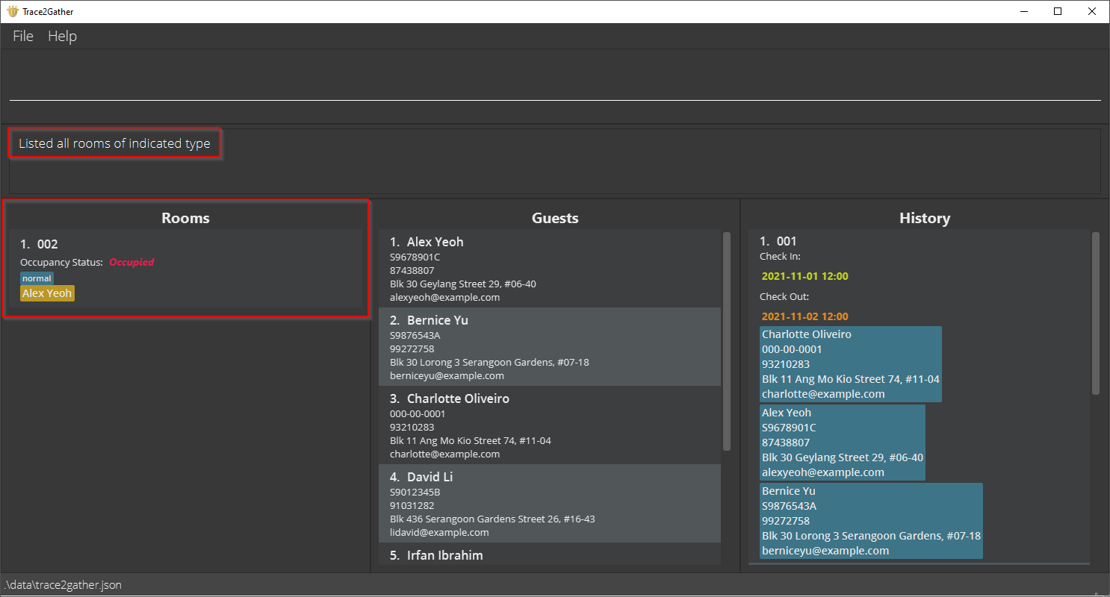Select guest 5. Irfan Ibrahim

point(550,554)
